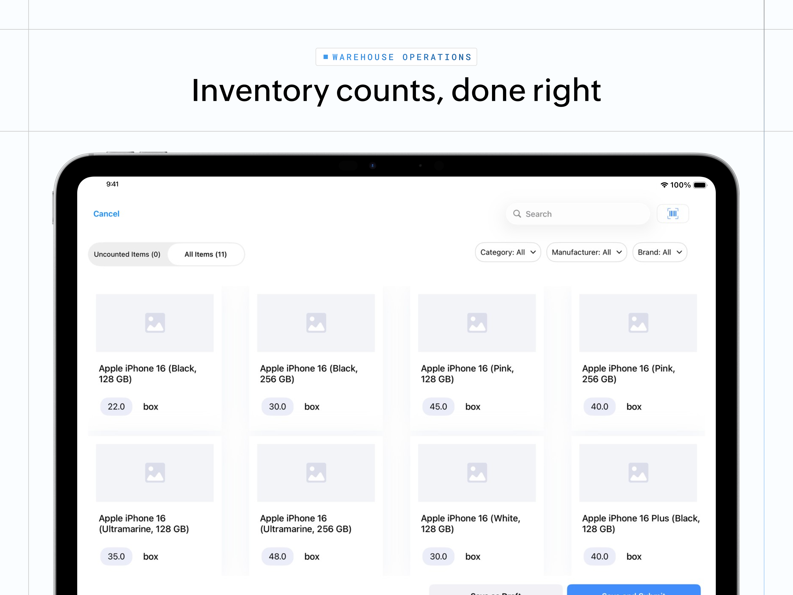Edit the 40.0 quantity for iPhone 16 Plus Black
The image size is (793, 595).
coord(599,557)
